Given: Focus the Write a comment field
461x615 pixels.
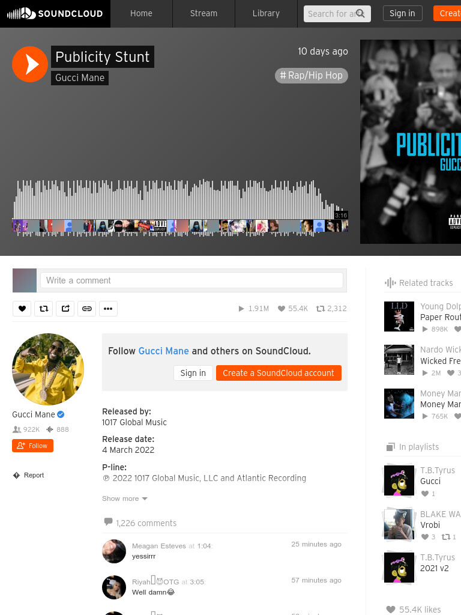Looking at the screenshot, I should pyautogui.click(x=191, y=280).
